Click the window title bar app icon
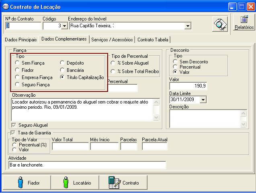This screenshot has height=193, width=256. click(5, 6)
